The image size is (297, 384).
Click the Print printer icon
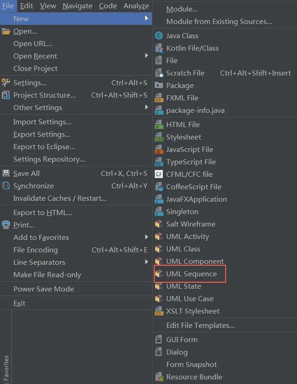(x=6, y=225)
